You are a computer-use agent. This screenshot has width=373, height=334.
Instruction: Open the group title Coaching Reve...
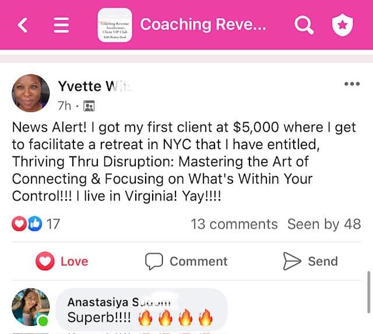pyautogui.click(x=203, y=24)
